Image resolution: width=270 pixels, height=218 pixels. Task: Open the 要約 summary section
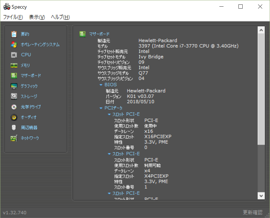point(25,34)
